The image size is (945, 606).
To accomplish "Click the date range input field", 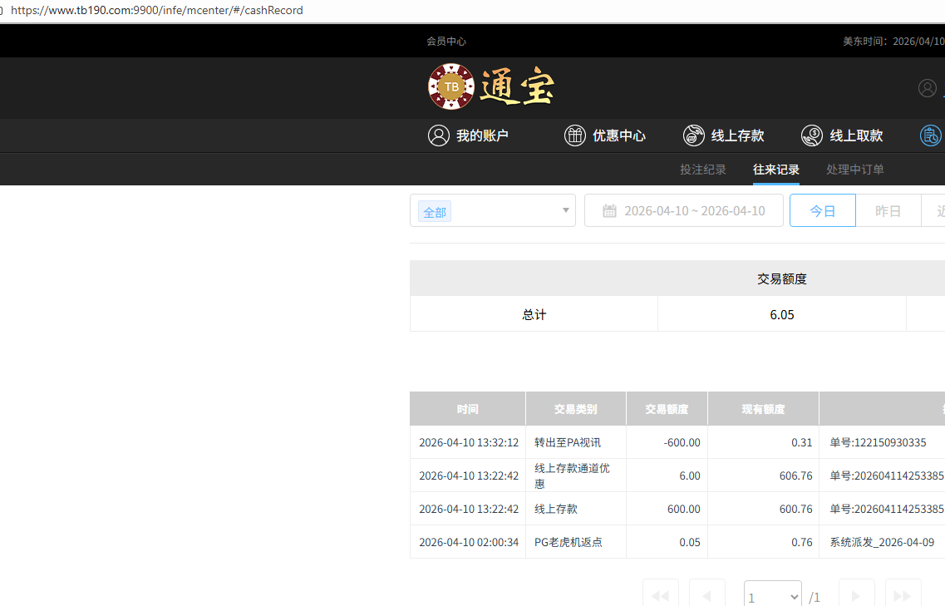I will pos(694,211).
